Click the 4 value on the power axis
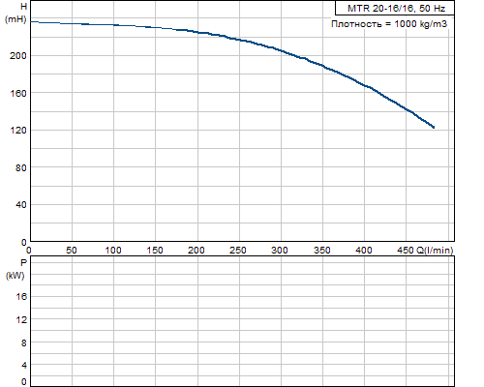484x387 pixels. coord(24,366)
